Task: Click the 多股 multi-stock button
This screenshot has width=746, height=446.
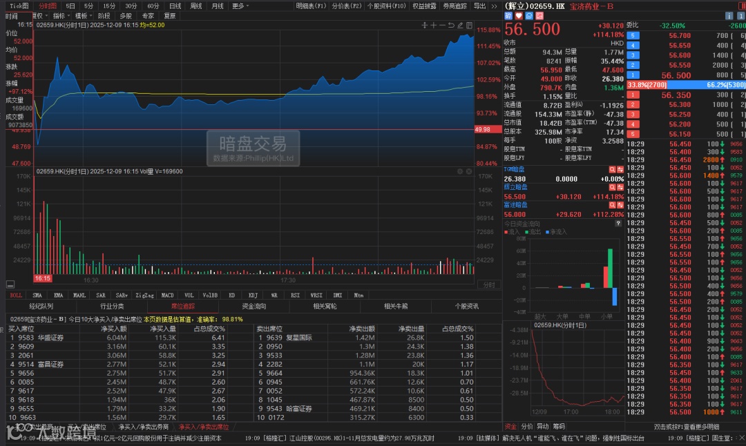Action: [x=126, y=16]
